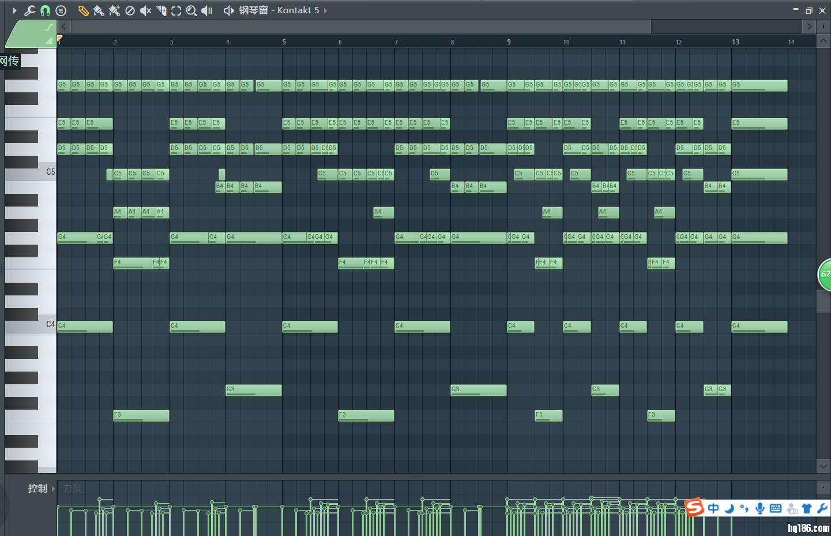Click the horizontal scrollbar thumb
Viewport: 831px width, 536px height.
[361, 27]
